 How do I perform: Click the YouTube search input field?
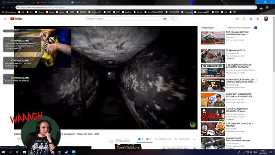click(124, 19)
